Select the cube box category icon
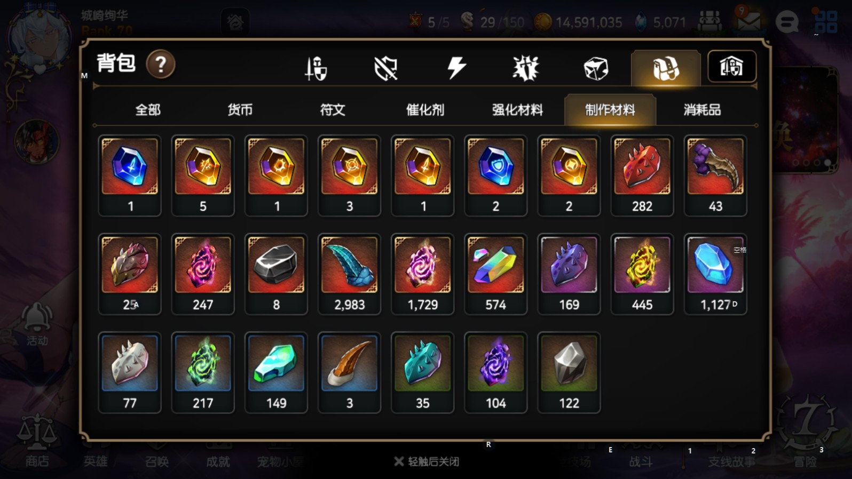Viewport: 852px width, 479px height. [596, 68]
